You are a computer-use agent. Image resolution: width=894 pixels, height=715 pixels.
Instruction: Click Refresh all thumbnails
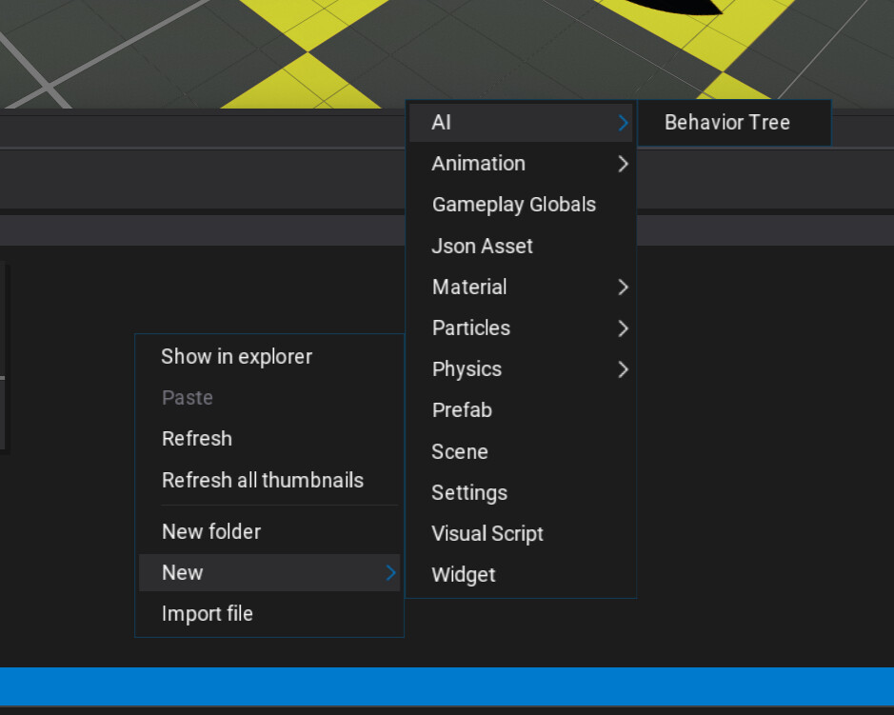(263, 480)
